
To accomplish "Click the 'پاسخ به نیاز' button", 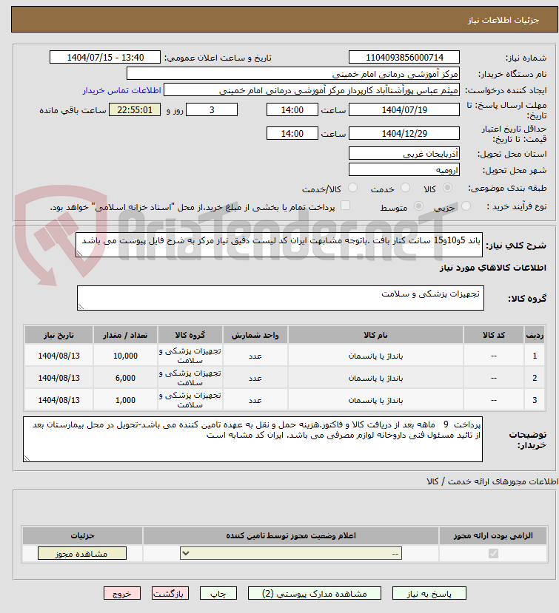I will 429,594.
